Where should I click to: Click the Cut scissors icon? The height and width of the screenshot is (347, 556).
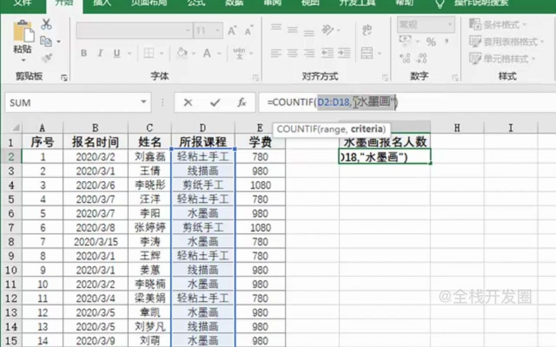click(46, 24)
